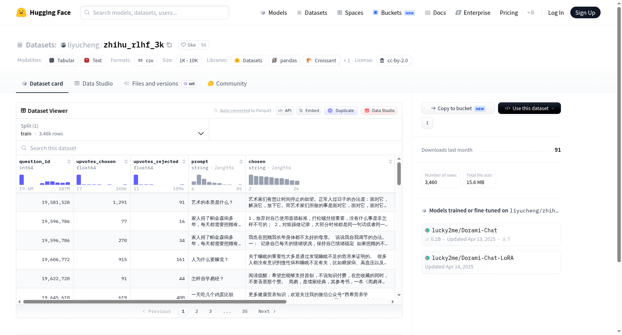Focus the Search this dataset field
This screenshot has height=335, width=622.
pyautogui.click(x=209, y=148)
